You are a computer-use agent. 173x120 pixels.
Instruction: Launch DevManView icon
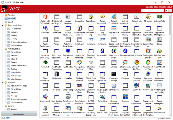80,108
